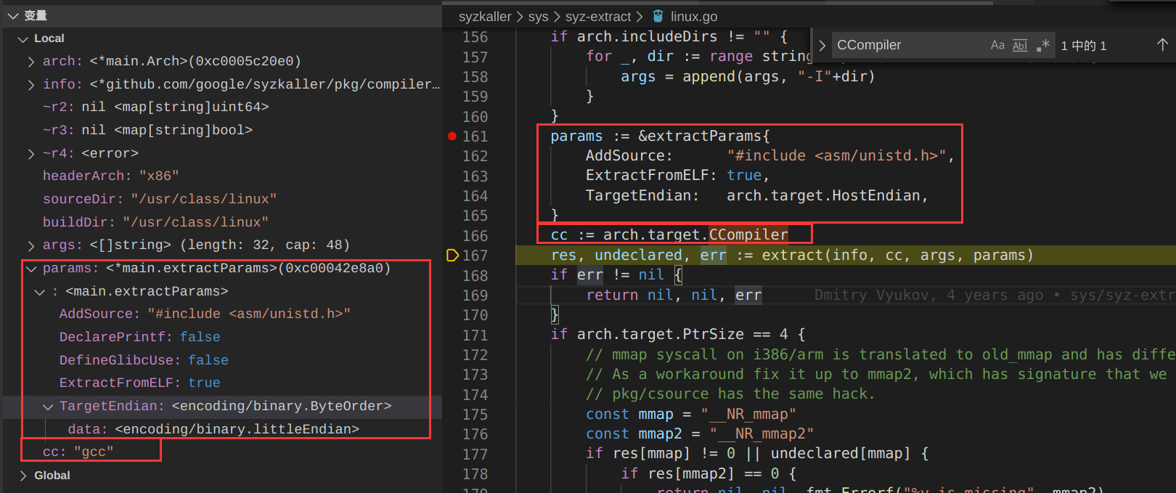Click the current-execution arrow at line 167

(x=452, y=255)
